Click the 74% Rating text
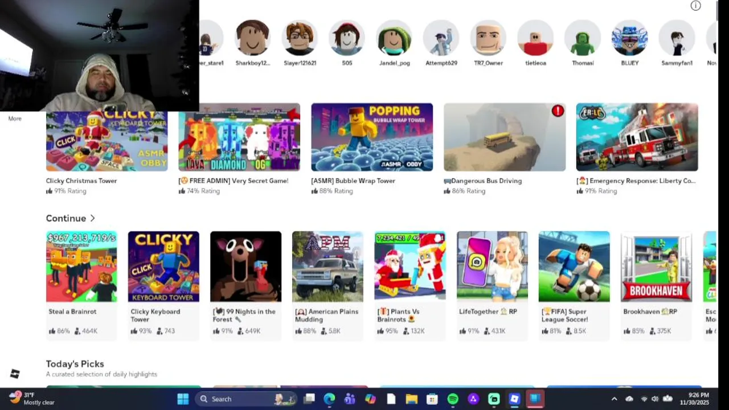 (203, 191)
